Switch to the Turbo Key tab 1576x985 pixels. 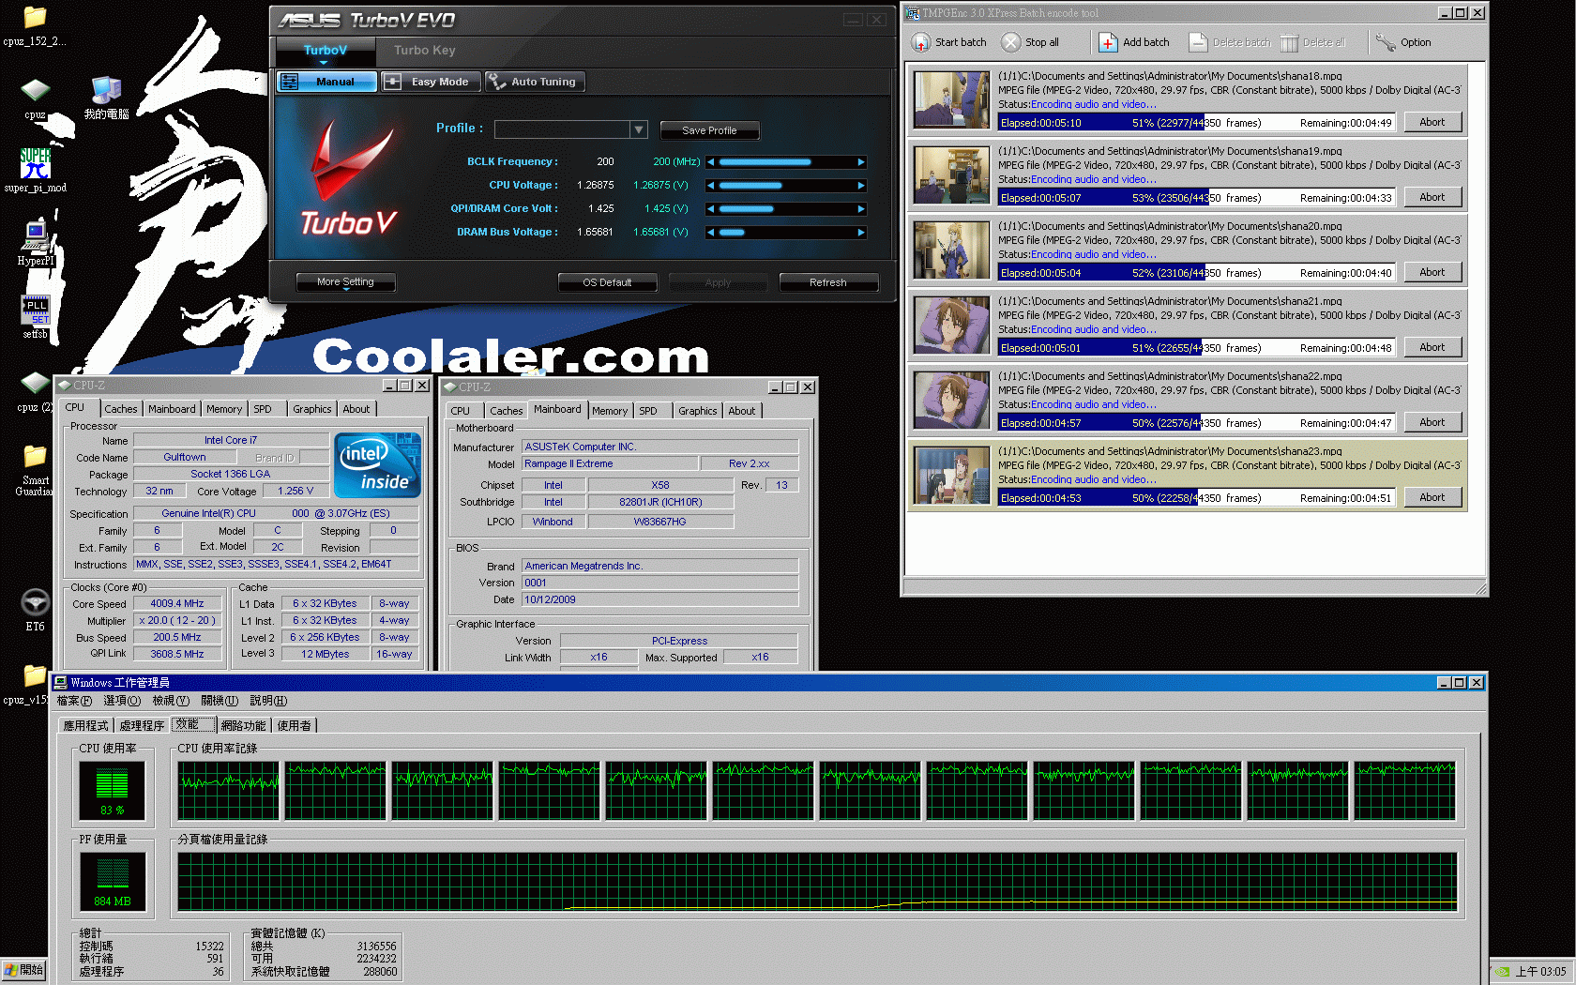(424, 51)
